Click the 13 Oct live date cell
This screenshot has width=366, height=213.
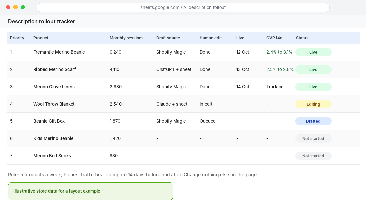click(243, 69)
